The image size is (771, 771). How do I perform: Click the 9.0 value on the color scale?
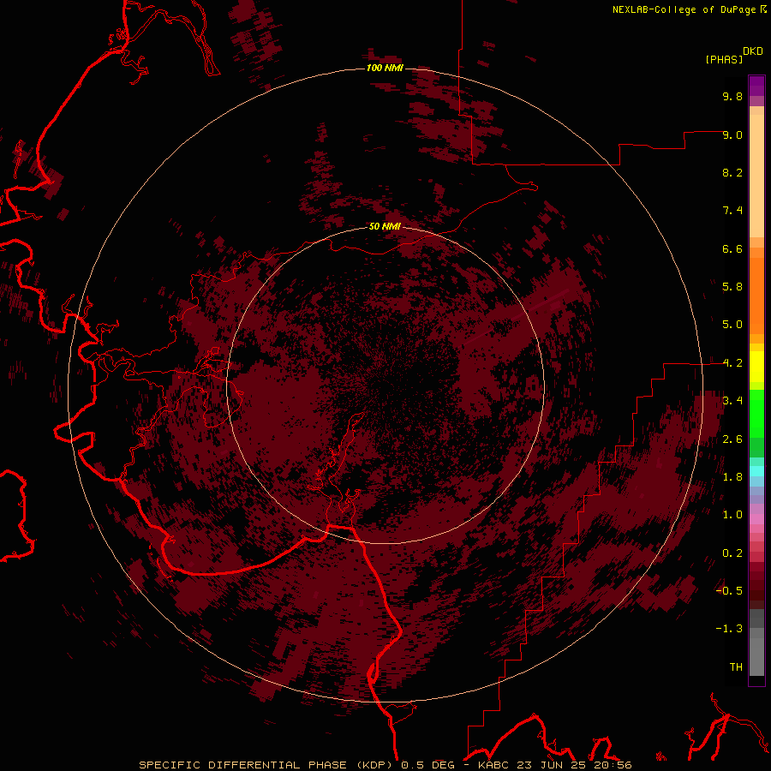pos(732,134)
